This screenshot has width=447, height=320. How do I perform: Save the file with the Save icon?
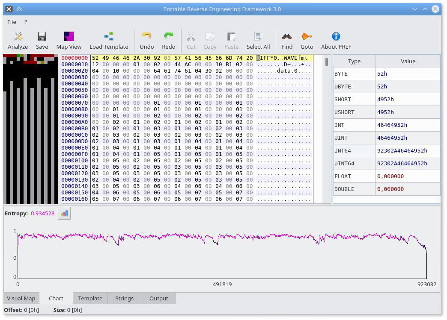coord(42,41)
